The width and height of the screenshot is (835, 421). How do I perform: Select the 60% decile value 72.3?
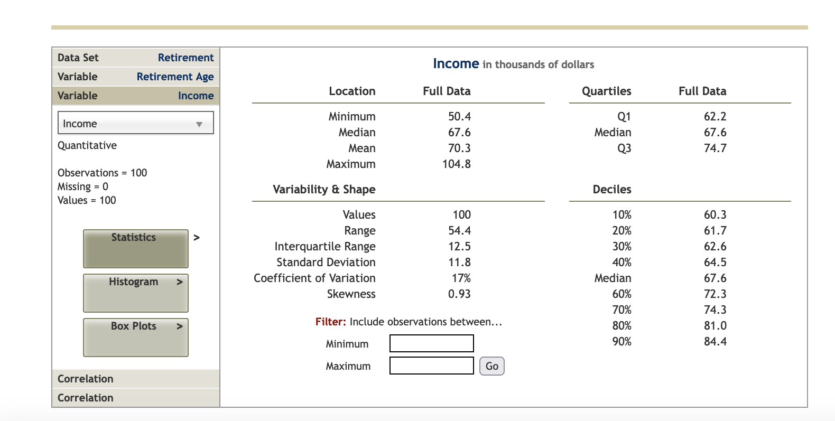715,294
